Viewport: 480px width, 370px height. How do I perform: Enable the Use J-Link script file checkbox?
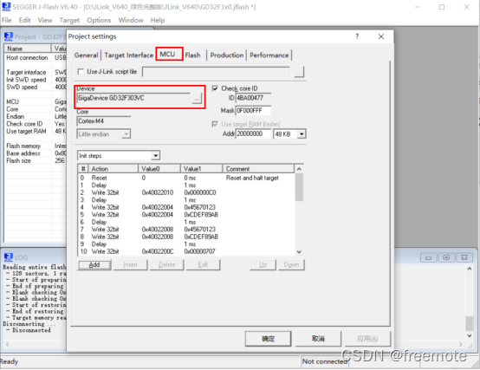pyautogui.click(x=81, y=72)
